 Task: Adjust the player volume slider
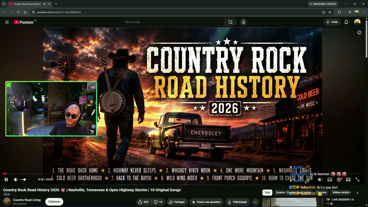(x=25, y=179)
